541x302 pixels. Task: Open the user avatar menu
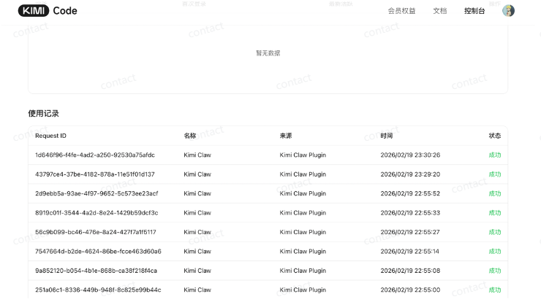(508, 11)
